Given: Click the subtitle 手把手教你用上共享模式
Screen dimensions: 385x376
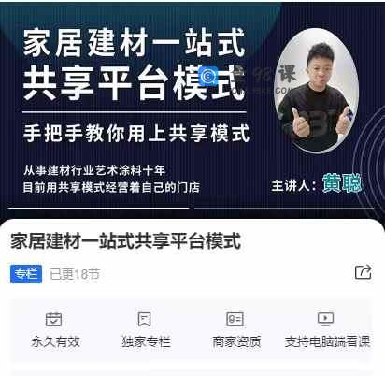Looking at the screenshot, I should point(136,133).
